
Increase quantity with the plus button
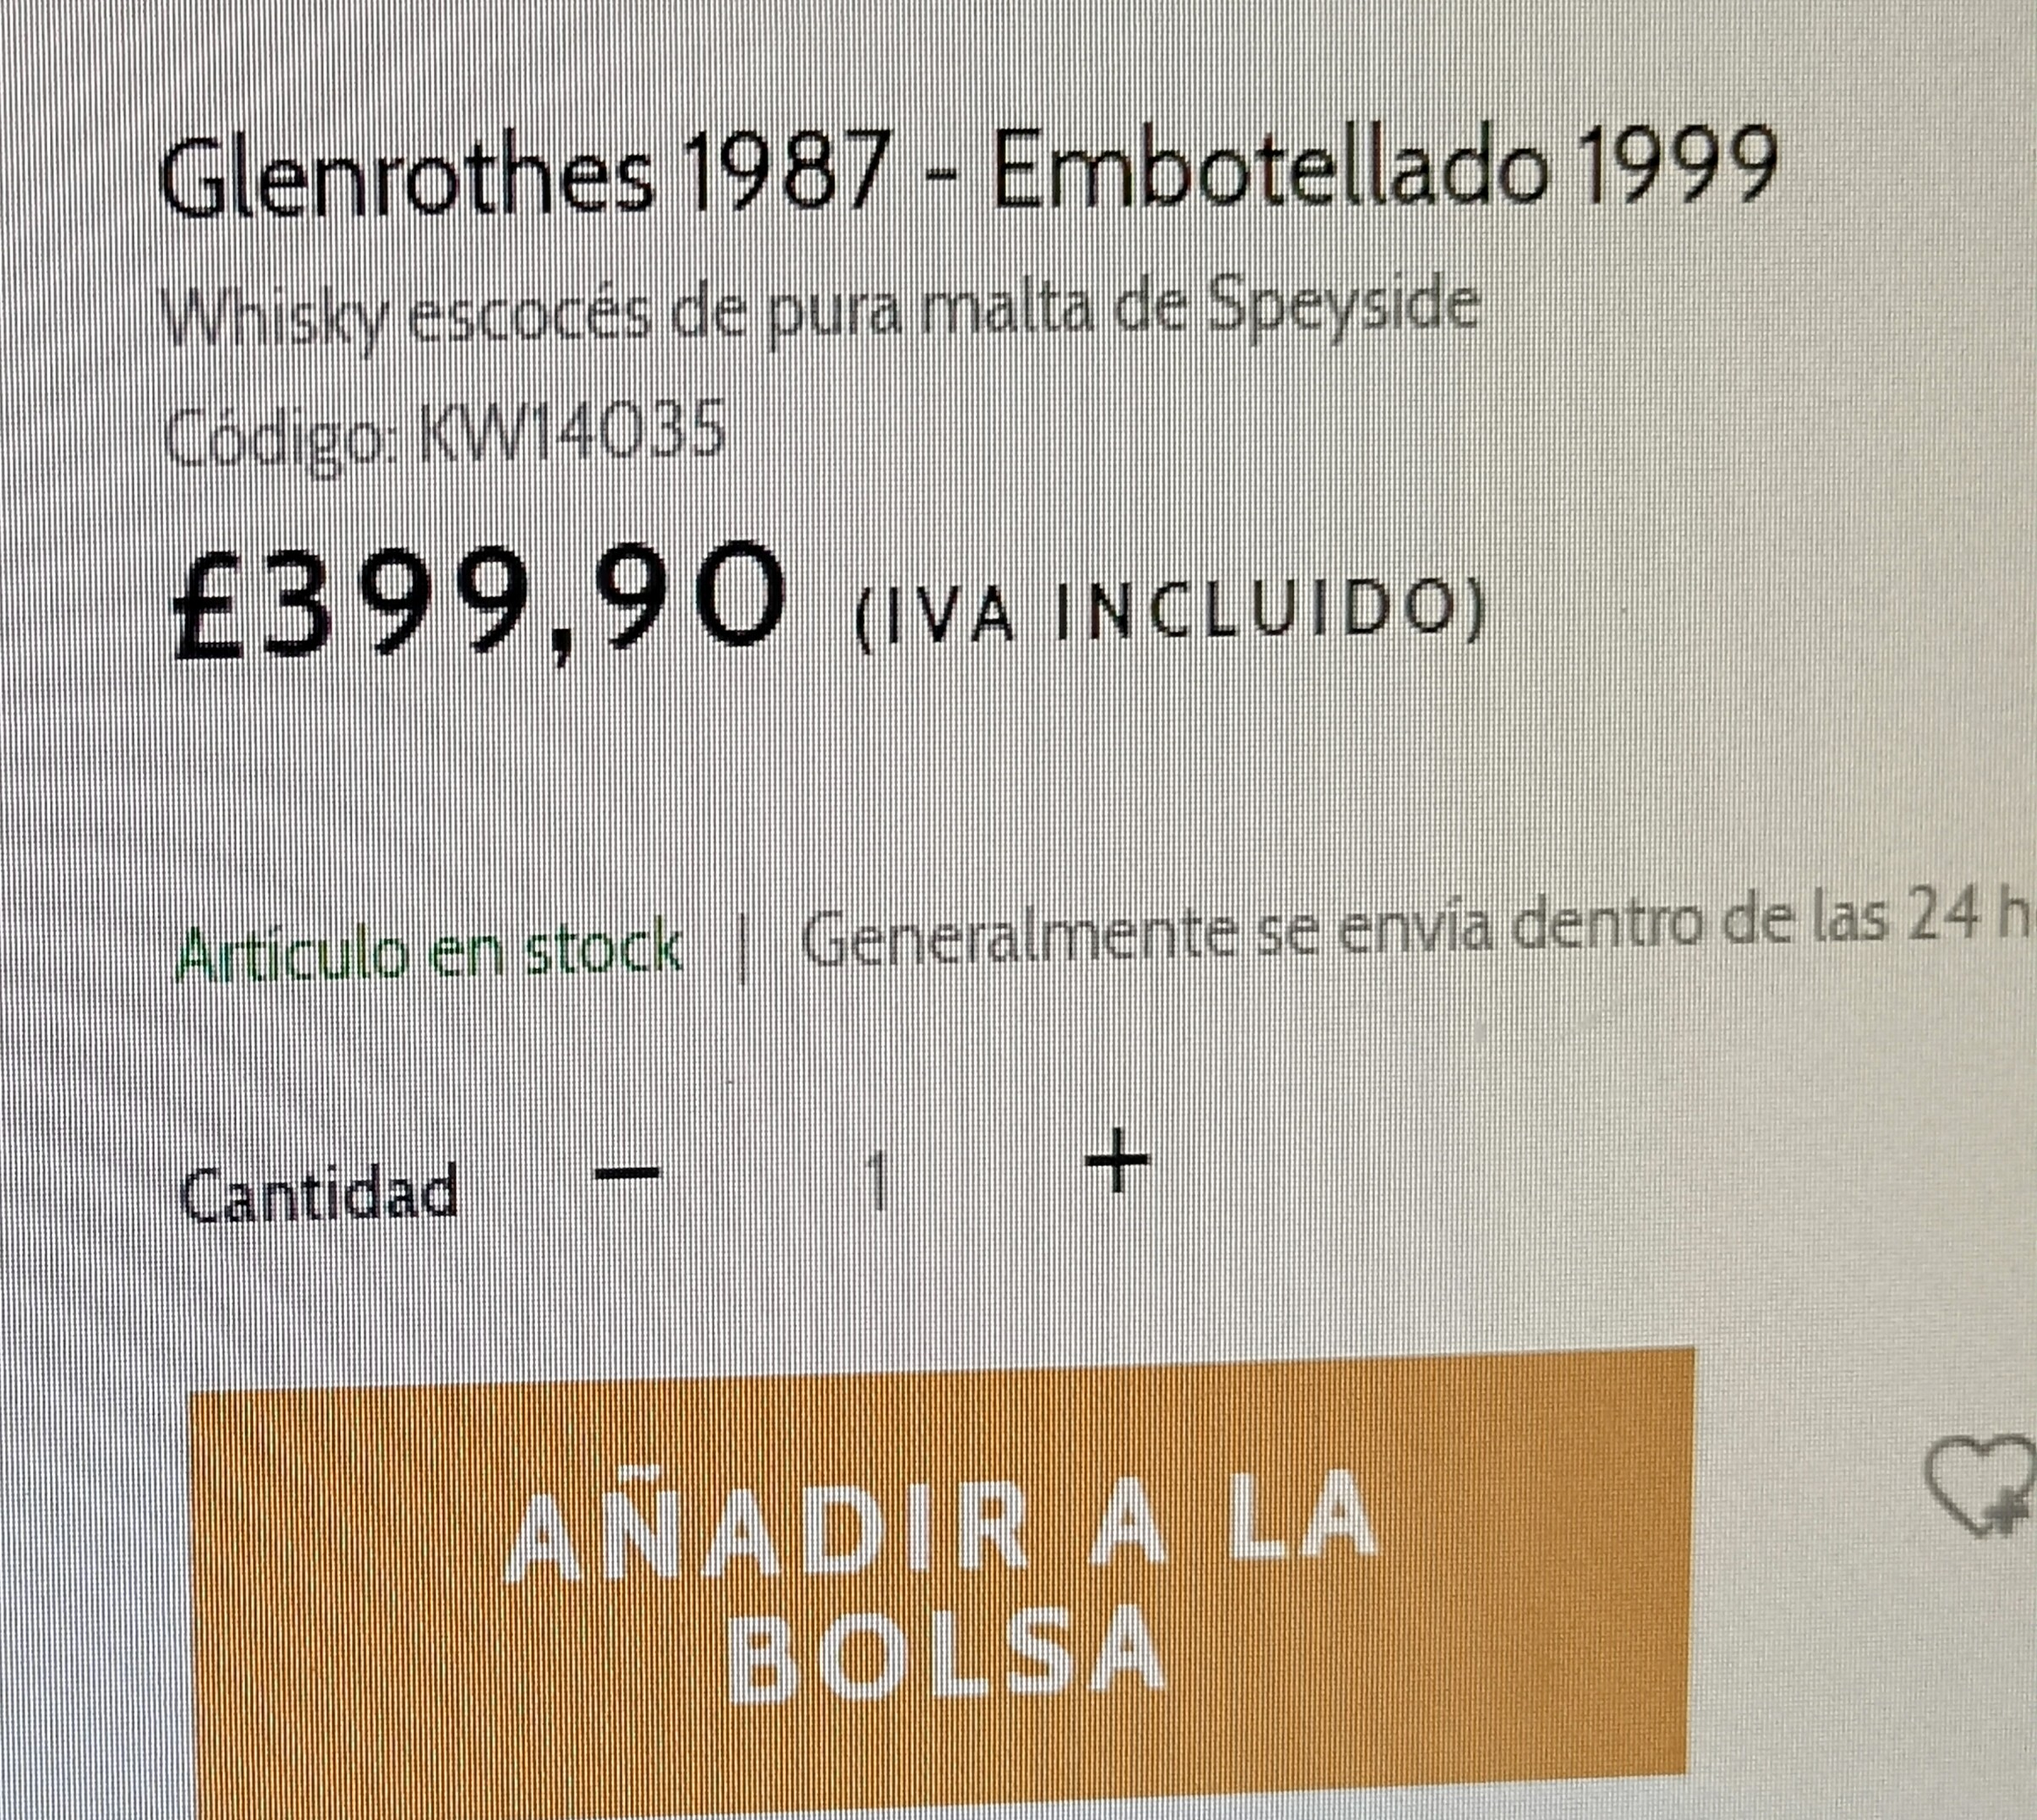click(x=1117, y=1162)
